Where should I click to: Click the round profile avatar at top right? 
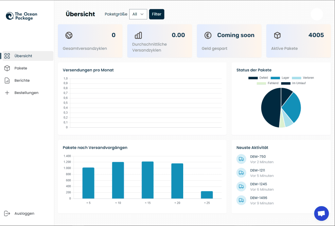pos(317,14)
